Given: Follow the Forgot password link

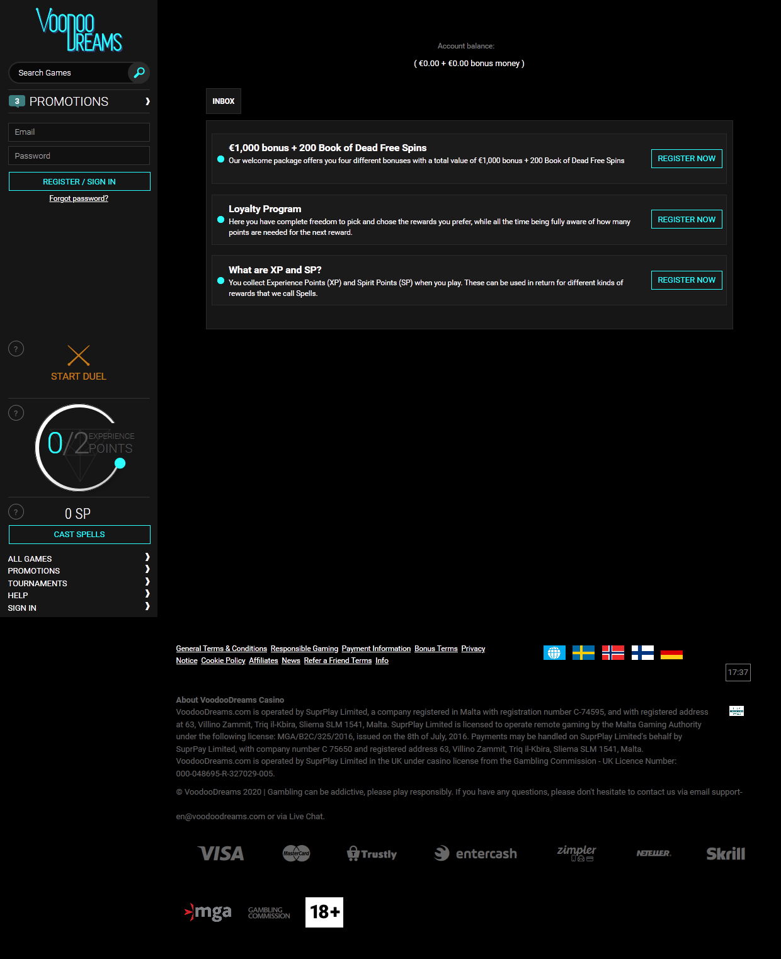Looking at the screenshot, I should (x=79, y=198).
